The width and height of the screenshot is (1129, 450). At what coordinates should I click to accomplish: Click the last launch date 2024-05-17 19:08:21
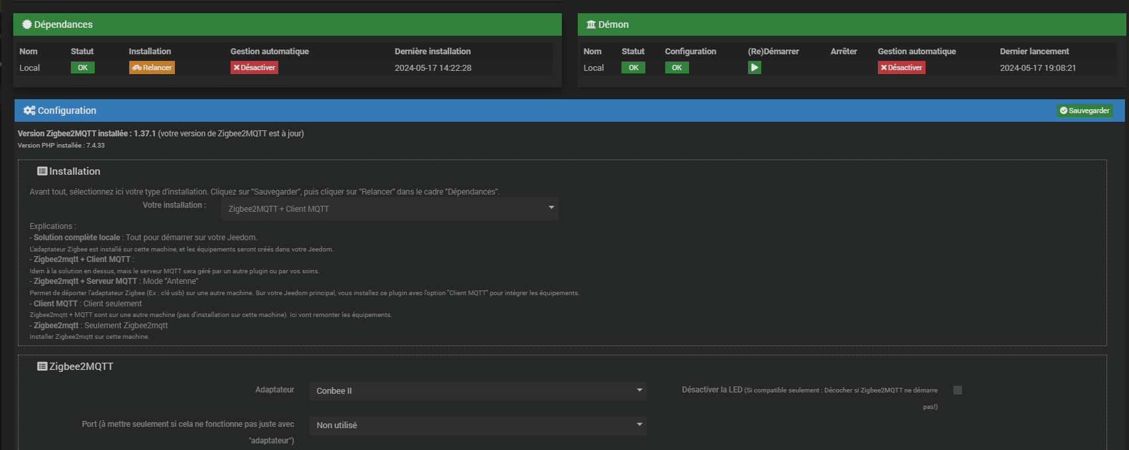1038,67
